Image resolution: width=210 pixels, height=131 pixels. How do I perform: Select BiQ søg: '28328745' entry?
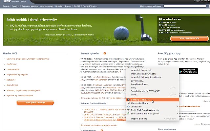point(152,100)
